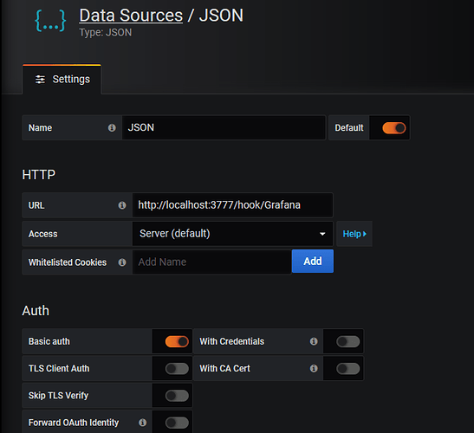Click the Whitelisted Cookies info icon
This screenshot has width=474, height=433.
(122, 262)
